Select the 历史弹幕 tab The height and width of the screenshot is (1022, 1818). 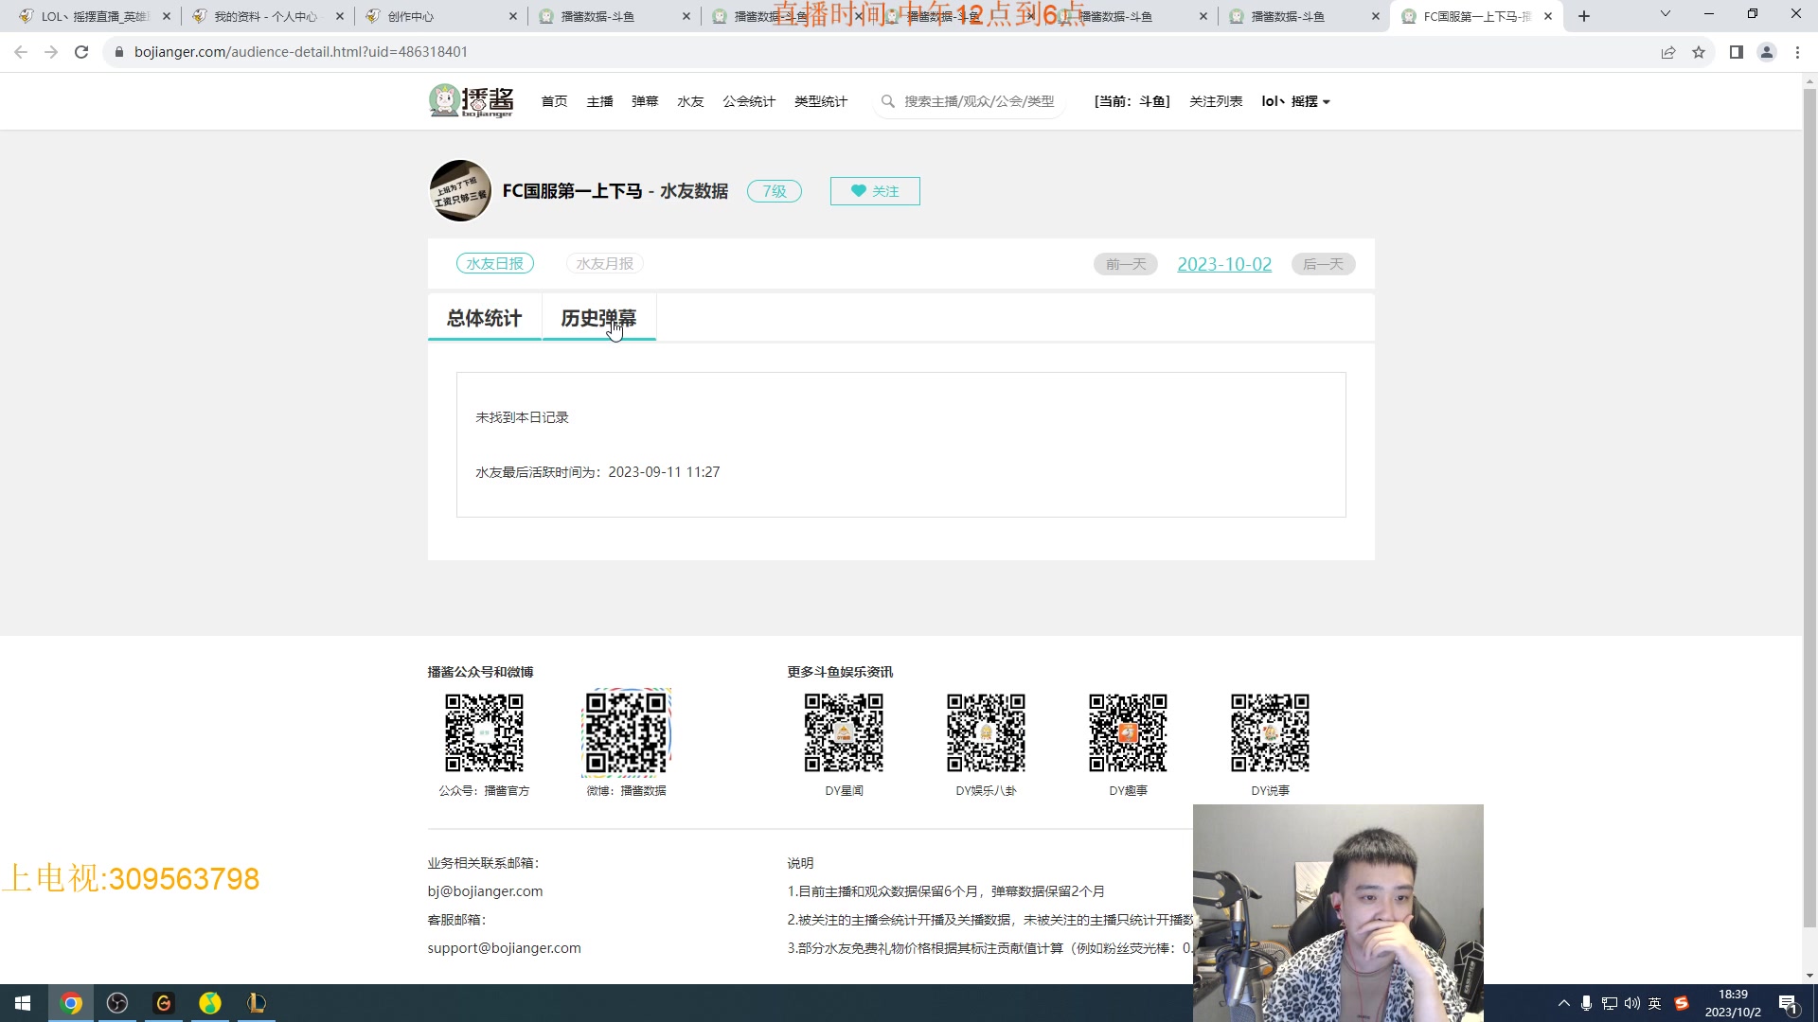599,318
